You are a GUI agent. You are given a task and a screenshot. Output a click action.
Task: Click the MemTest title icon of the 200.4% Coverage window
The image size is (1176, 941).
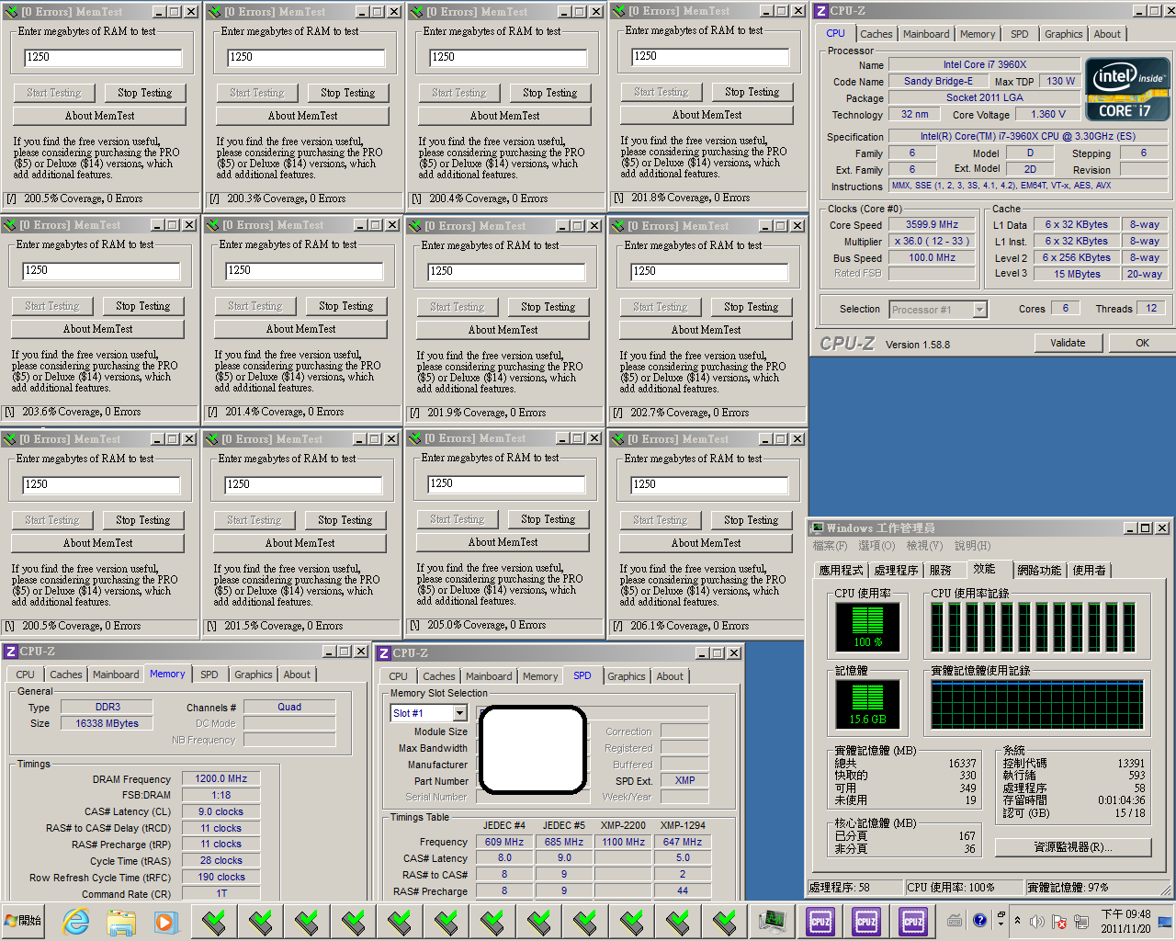click(416, 12)
